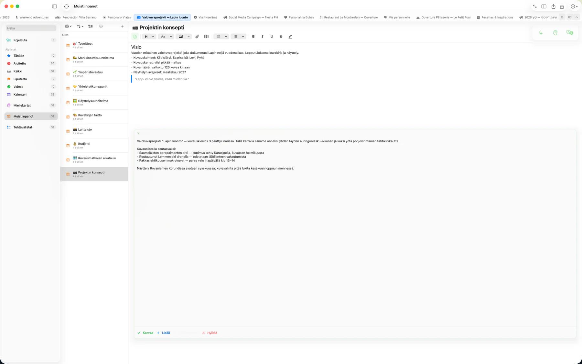Toggle strikethrough formatting
This screenshot has height=364, width=582.
(281, 37)
